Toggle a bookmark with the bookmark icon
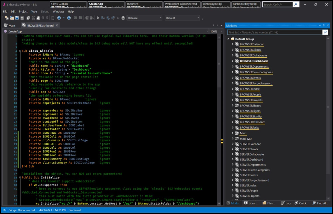 tap(53, 18)
